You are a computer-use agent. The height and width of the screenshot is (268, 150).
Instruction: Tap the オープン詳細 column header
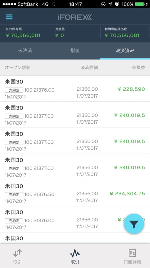point(18,67)
